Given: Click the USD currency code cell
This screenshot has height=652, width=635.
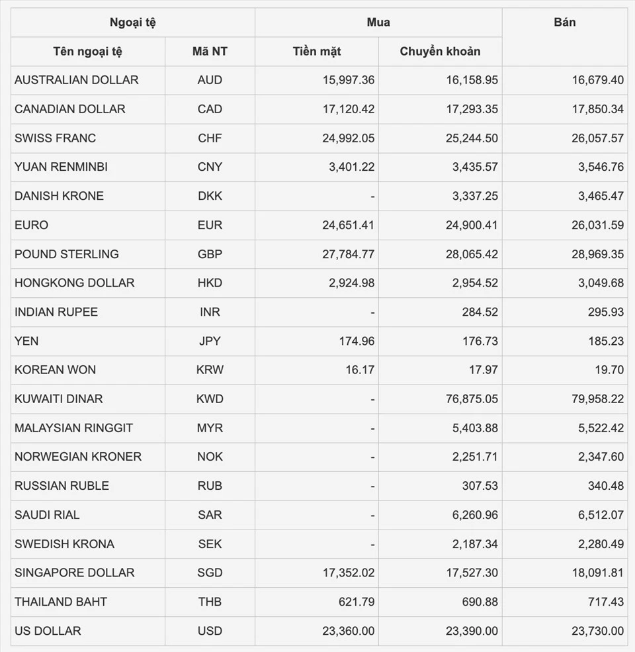Looking at the screenshot, I should [210, 631].
